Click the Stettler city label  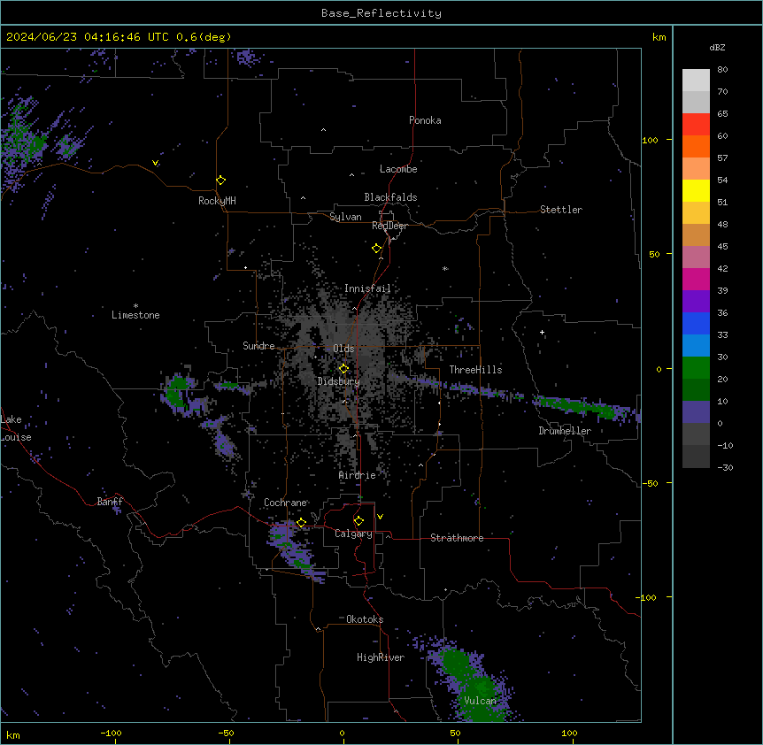(x=561, y=210)
